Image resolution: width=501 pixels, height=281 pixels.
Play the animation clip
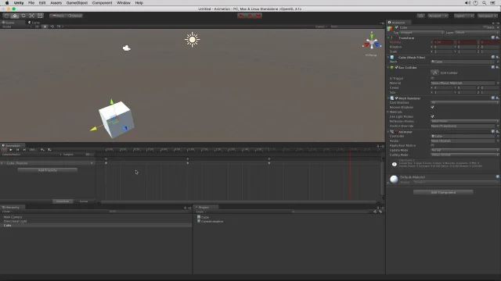11,150
